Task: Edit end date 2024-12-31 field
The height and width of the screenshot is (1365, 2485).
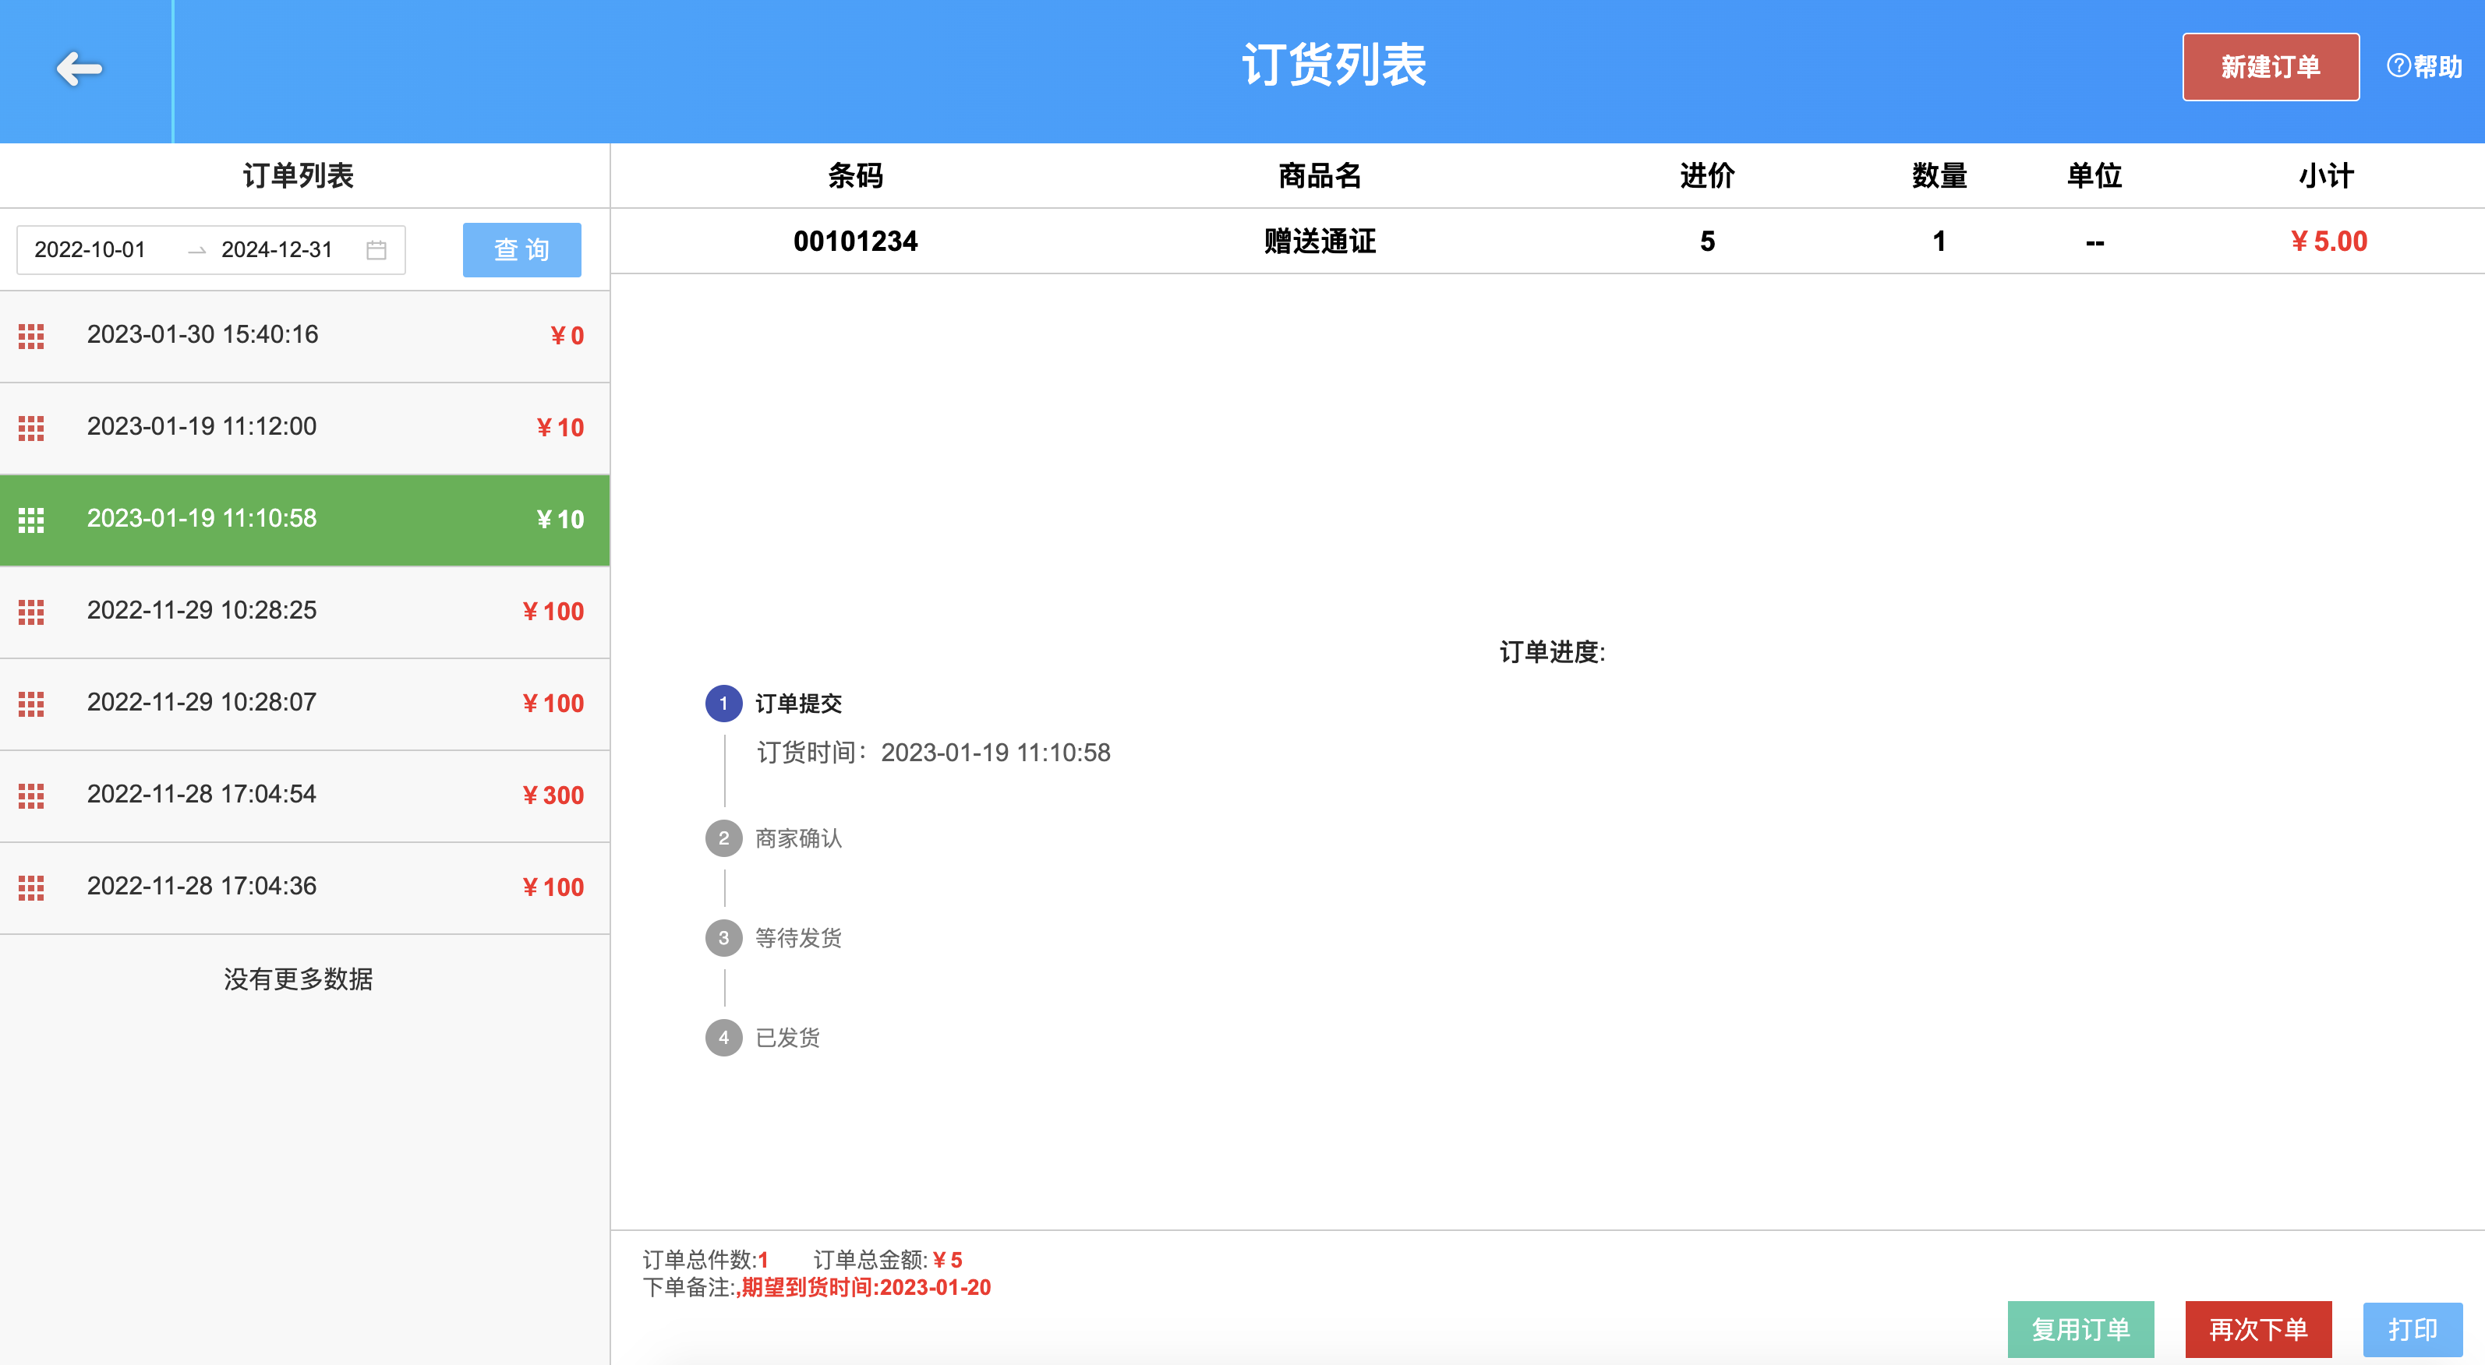Action: click(277, 249)
